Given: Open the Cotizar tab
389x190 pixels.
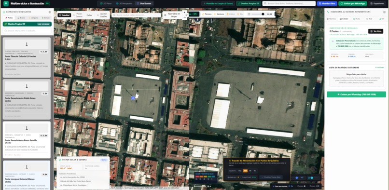Looking at the screenshot, I should (x=344, y=19).
